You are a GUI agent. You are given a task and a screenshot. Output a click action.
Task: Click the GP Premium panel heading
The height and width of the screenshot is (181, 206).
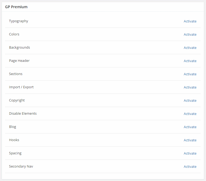pos(16,7)
